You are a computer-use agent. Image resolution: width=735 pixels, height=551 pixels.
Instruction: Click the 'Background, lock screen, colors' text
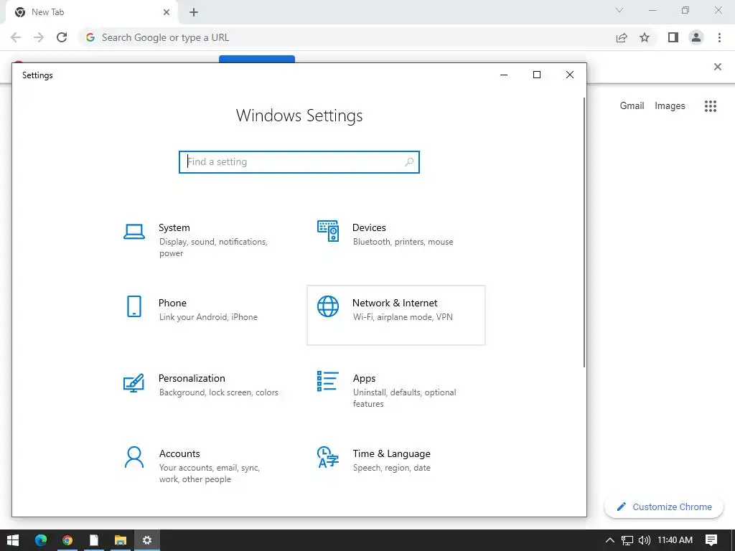(218, 392)
